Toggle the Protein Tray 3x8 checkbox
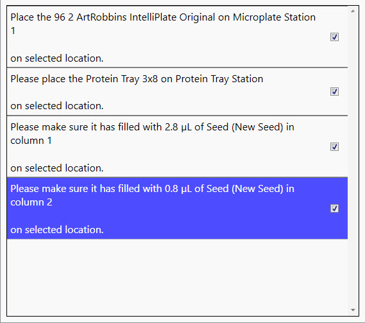This screenshot has width=365, height=323. [x=334, y=92]
